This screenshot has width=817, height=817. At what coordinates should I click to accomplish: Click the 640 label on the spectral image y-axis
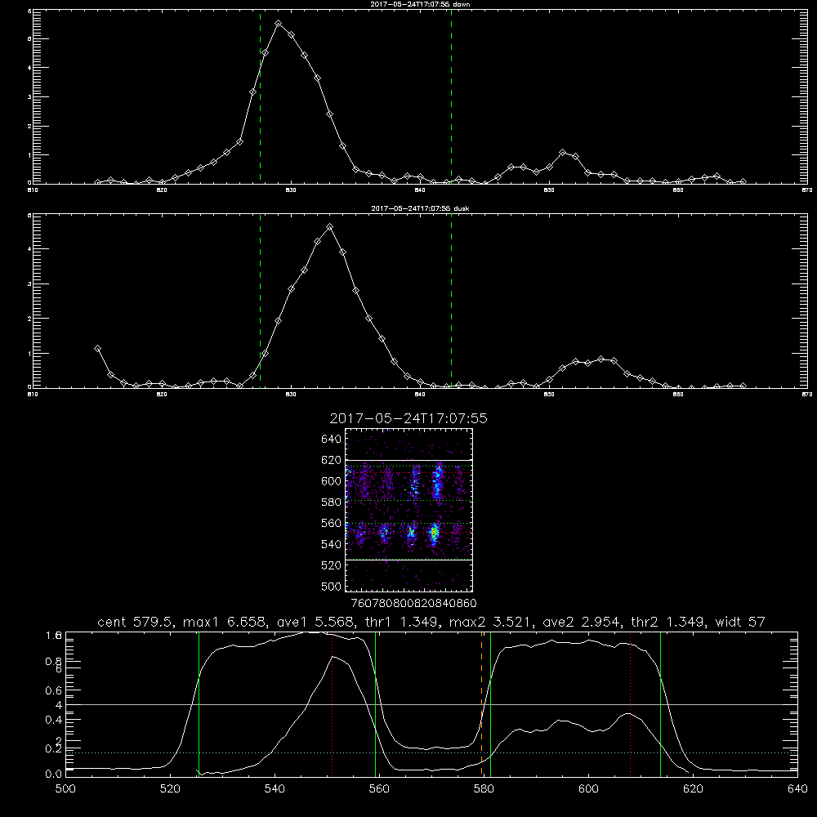[332, 439]
